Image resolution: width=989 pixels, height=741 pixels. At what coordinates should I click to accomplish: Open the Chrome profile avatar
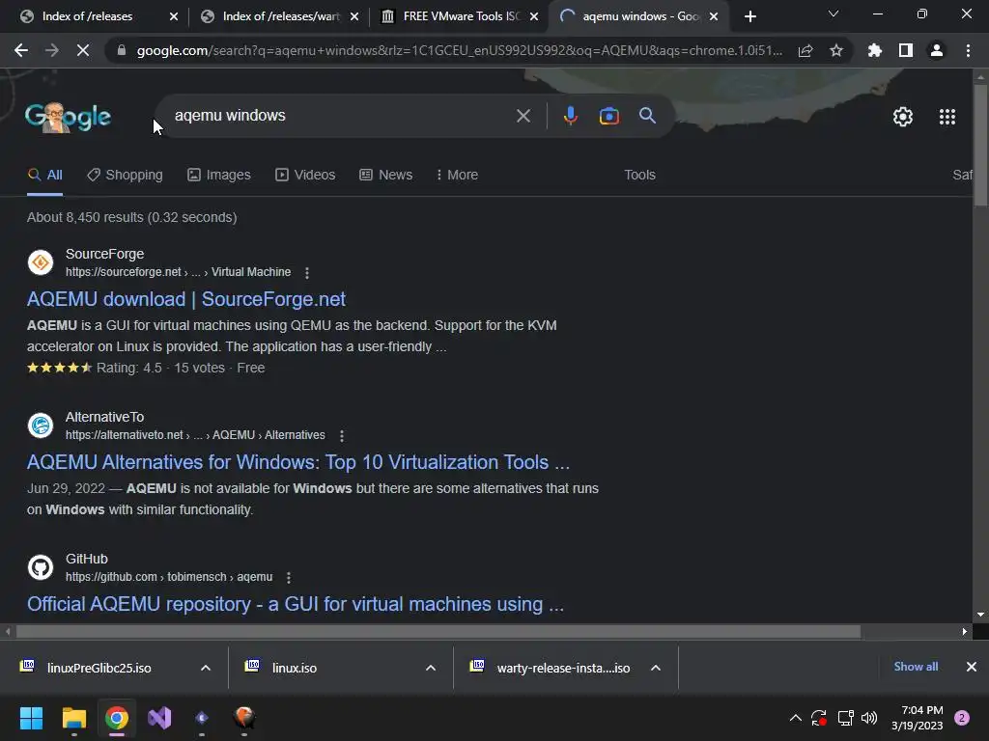click(937, 50)
